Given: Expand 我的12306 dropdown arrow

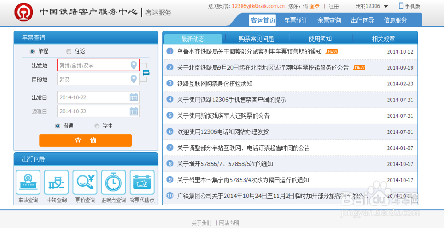Looking at the screenshot, I should point(386,7).
